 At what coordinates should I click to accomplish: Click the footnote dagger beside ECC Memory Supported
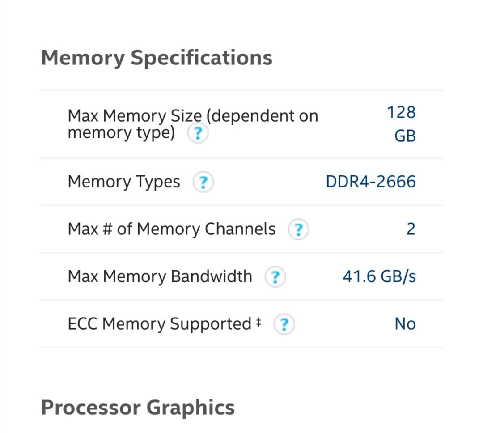click(x=258, y=323)
